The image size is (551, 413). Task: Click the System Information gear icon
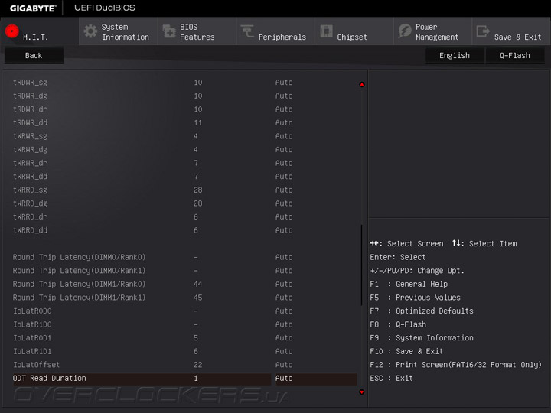tap(90, 31)
